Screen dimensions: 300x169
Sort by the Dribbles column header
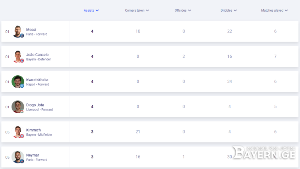[x=228, y=10]
